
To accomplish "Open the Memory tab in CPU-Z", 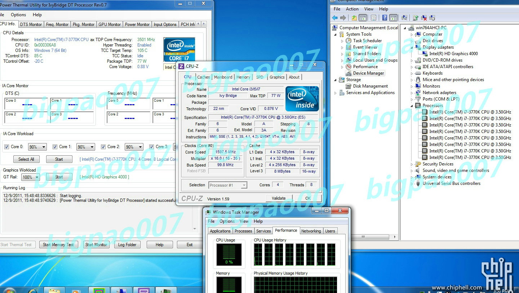I will 243,77.
